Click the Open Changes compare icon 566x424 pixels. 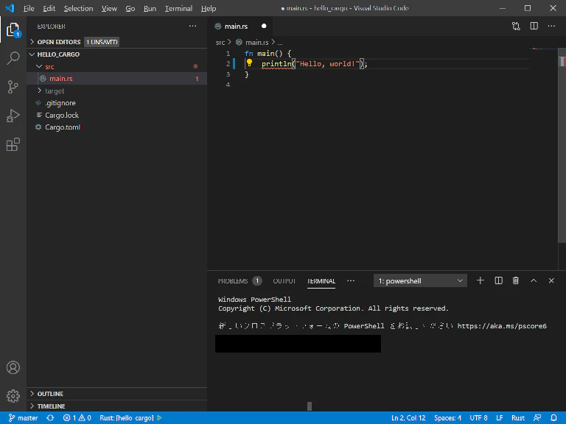[516, 26]
